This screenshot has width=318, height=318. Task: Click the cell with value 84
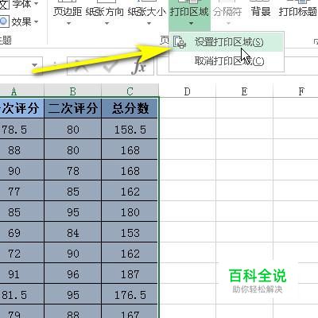tap(72, 233)
